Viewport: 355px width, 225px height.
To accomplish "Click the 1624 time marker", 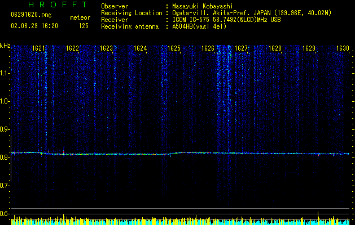I will (140, 48).
